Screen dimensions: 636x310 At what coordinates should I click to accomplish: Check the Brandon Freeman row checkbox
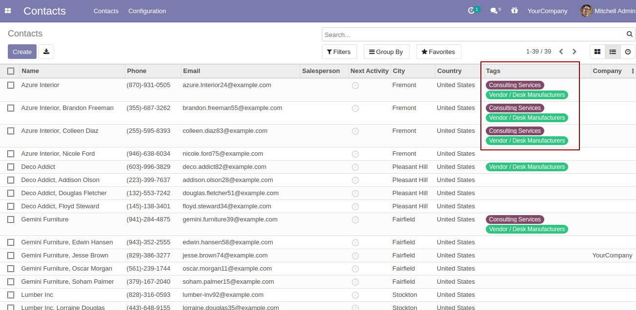(x=11, y=108)
